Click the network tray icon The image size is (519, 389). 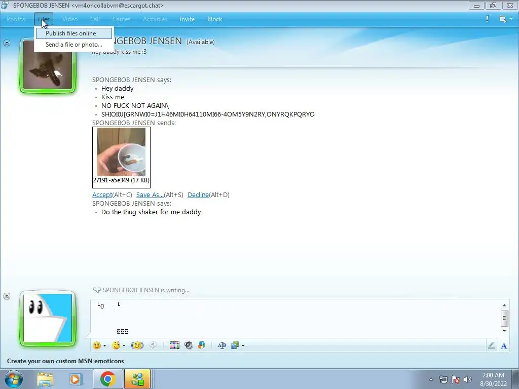tap(443, 379)
